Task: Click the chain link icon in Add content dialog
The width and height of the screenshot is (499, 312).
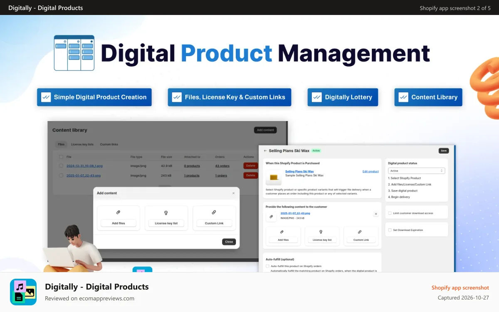Action: coord(214,212)
